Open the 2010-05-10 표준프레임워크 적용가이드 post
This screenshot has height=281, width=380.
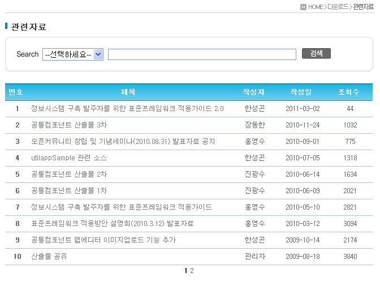pyautogui.click(x=122, y=207)
